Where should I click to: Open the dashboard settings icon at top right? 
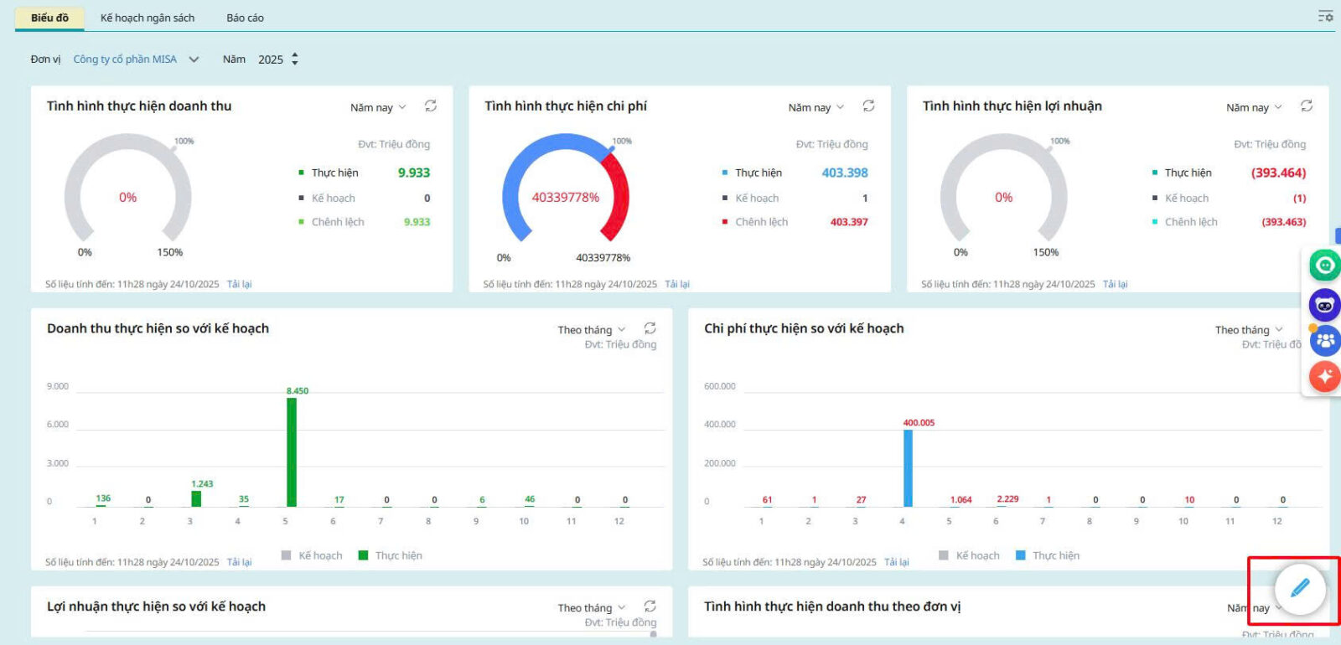click(1325, 16)
